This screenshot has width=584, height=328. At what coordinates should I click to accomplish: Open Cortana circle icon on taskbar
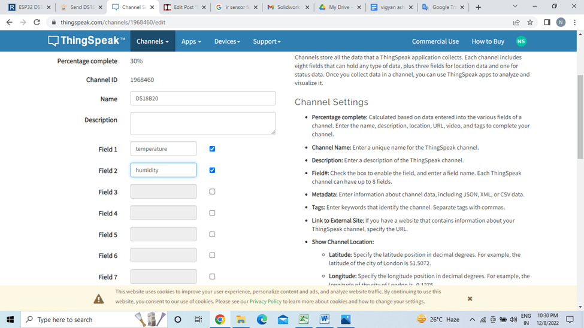(x=178, y=320)
